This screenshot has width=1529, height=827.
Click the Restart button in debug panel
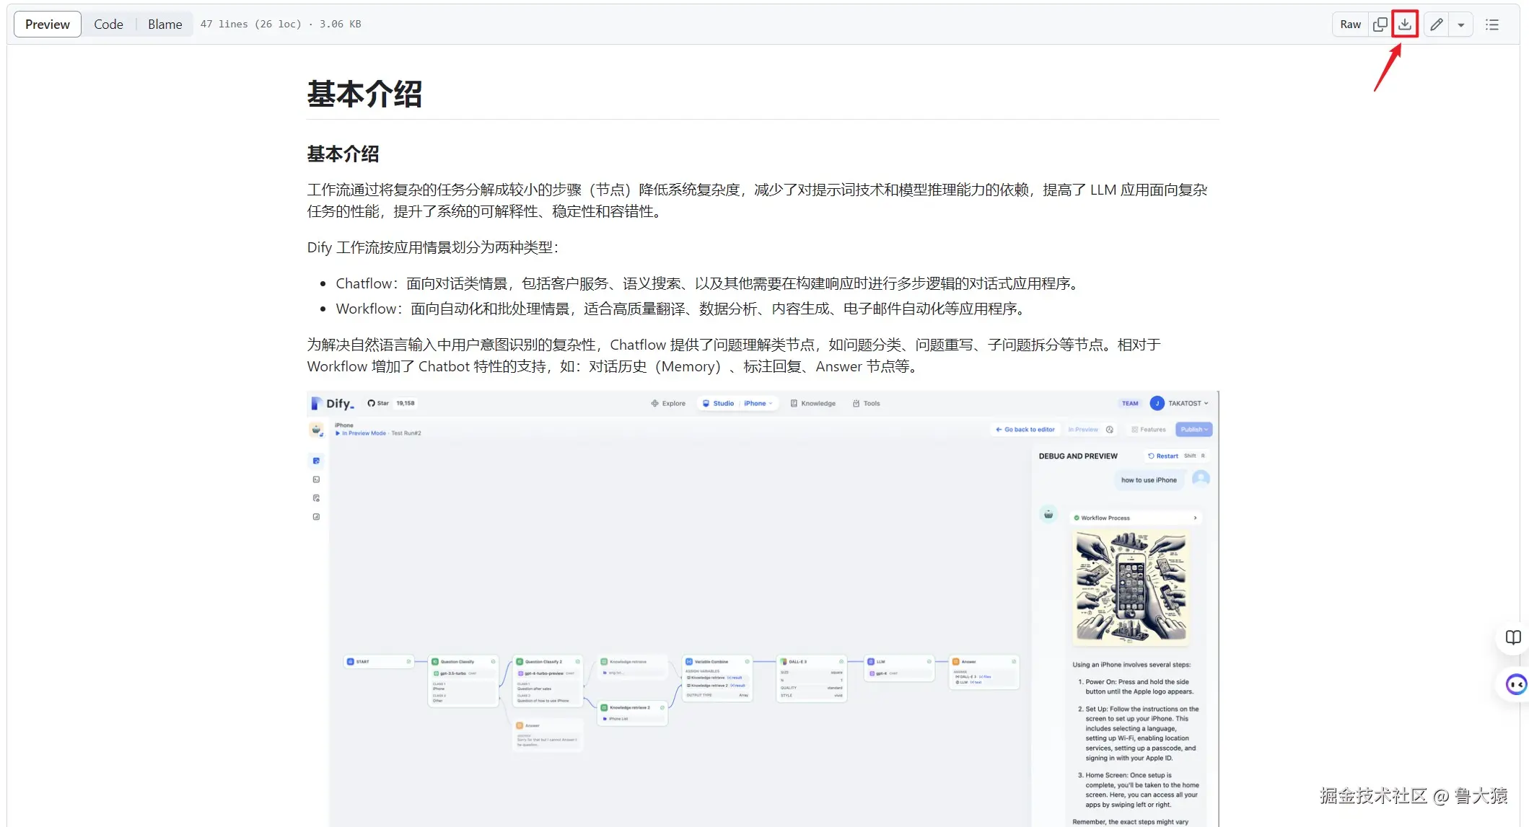point(1163,456)
